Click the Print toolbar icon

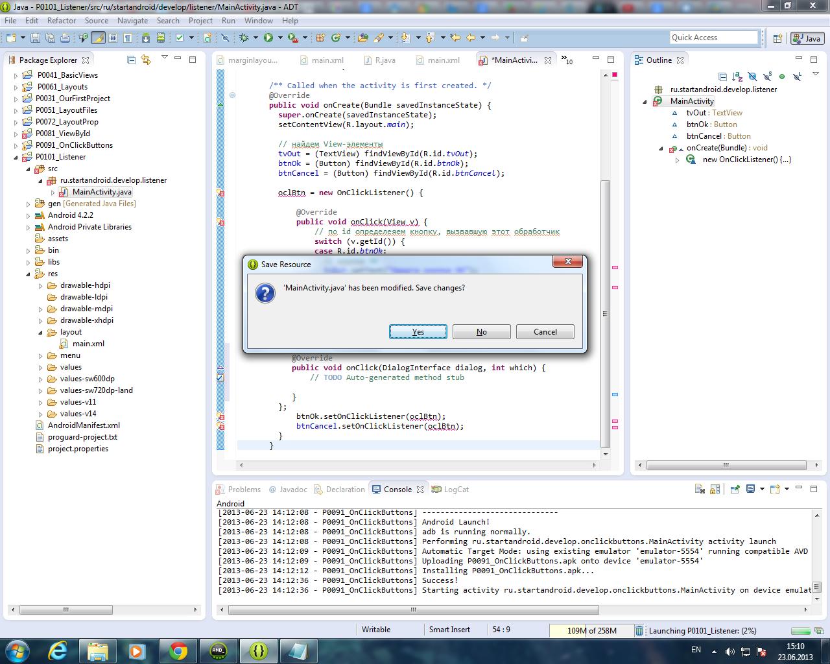pos(65,38)
